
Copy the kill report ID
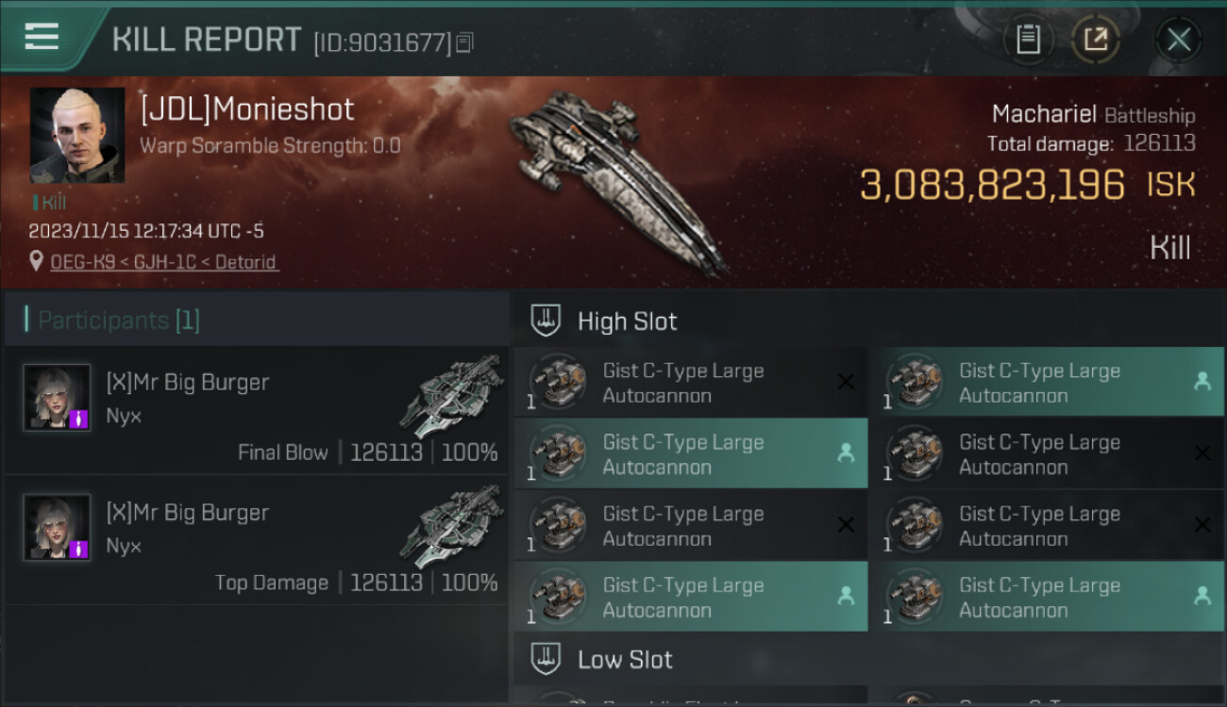tap(464, 42)
